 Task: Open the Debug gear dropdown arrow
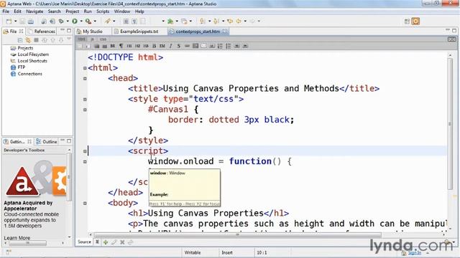click(x=68, y=21)
